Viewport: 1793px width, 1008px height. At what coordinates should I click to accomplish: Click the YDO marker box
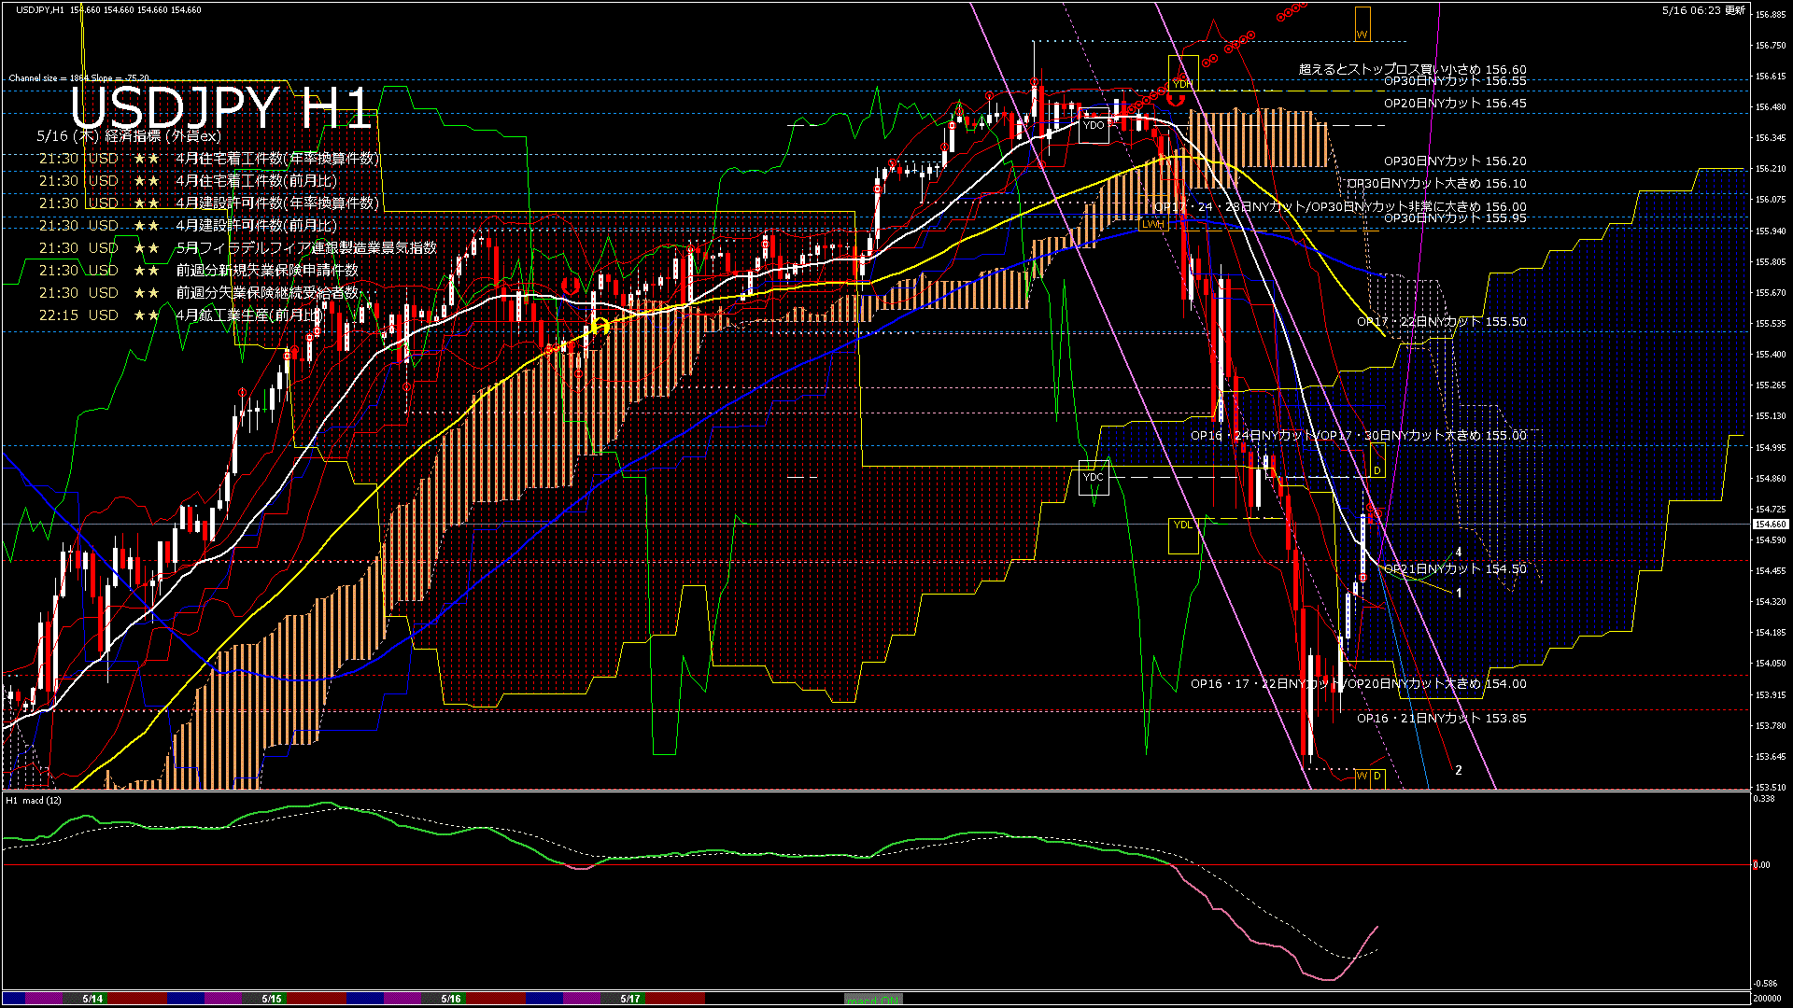[1094, 126]
